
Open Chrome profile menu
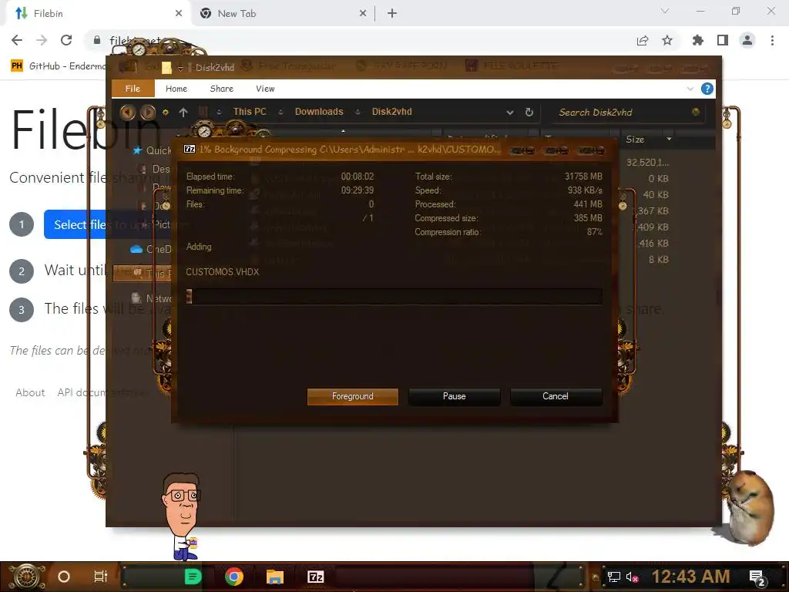(x=747, y=40)
